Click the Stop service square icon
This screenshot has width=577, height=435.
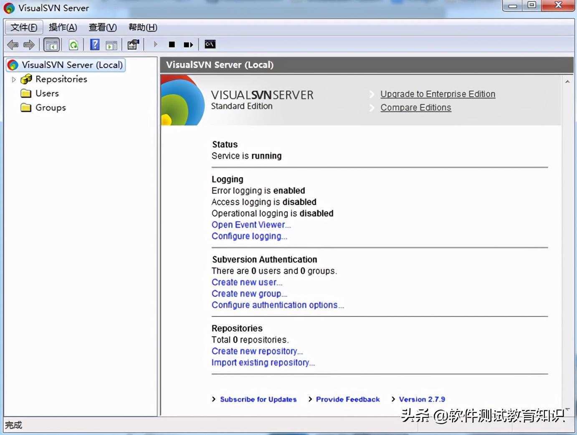(172, 44)
